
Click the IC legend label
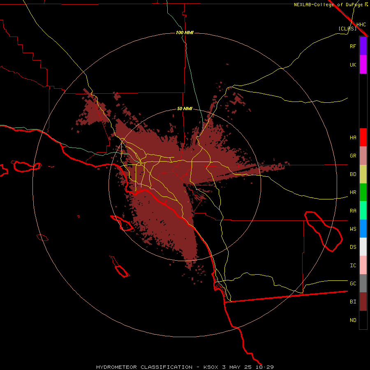[353, 266]
